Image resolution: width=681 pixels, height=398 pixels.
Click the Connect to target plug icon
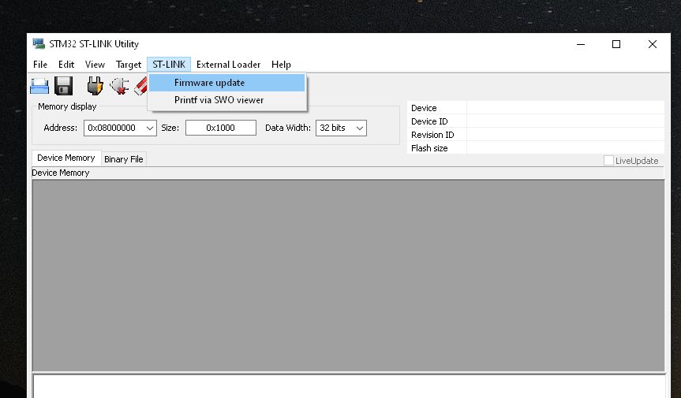[95, 86]
